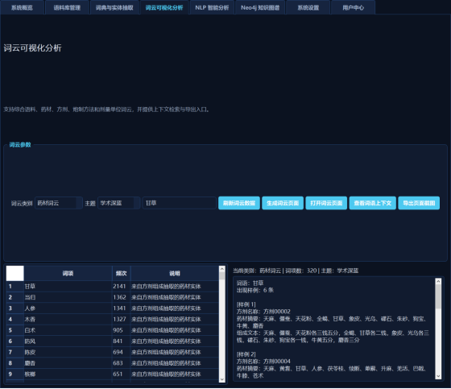Select the 当归 cell in the table
The image size is (451, 389).
coord(68,297)
